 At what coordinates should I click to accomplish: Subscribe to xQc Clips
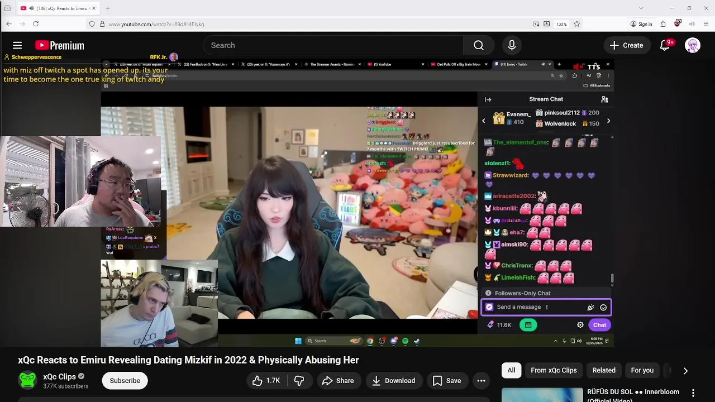(125, 381)
